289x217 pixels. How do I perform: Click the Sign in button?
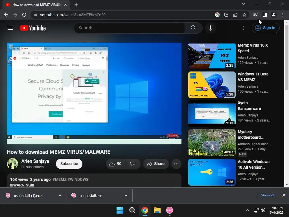266,28
